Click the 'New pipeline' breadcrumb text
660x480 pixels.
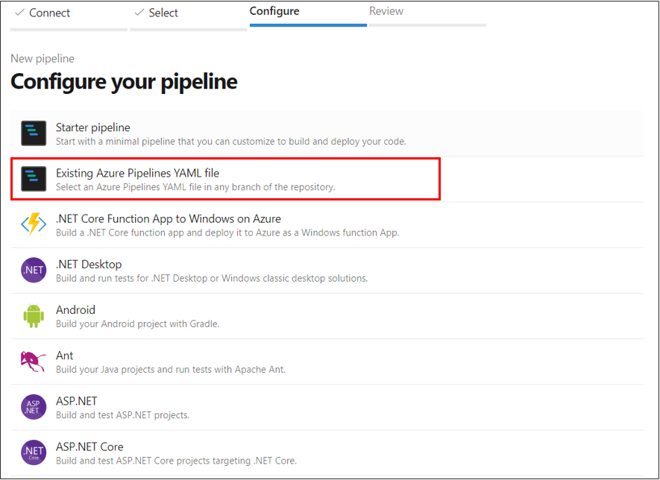43,58
